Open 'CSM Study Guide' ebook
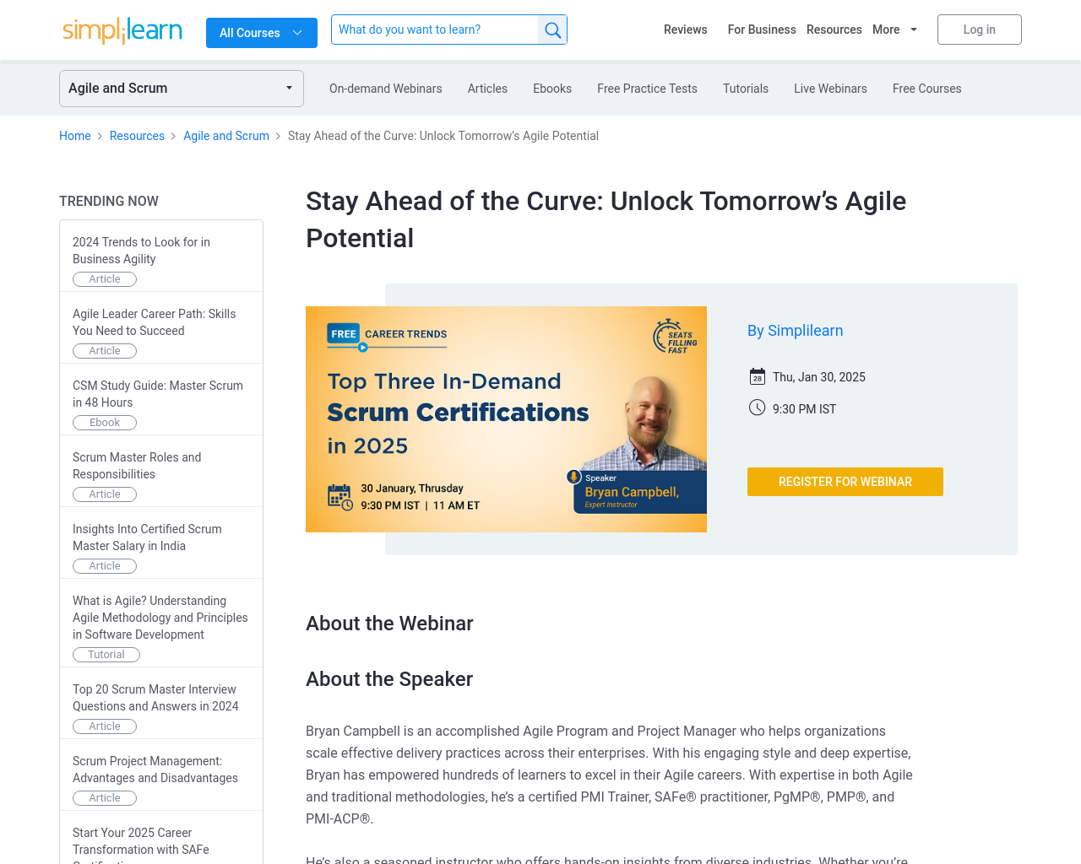The image size is (1081, 864). pyautogui.click(x=158, y=394)
